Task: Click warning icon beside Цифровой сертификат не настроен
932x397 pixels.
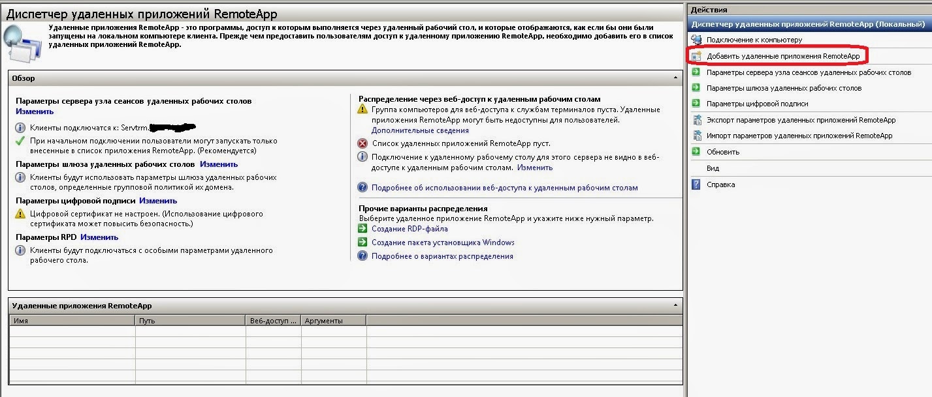Action: coord(20,214)
